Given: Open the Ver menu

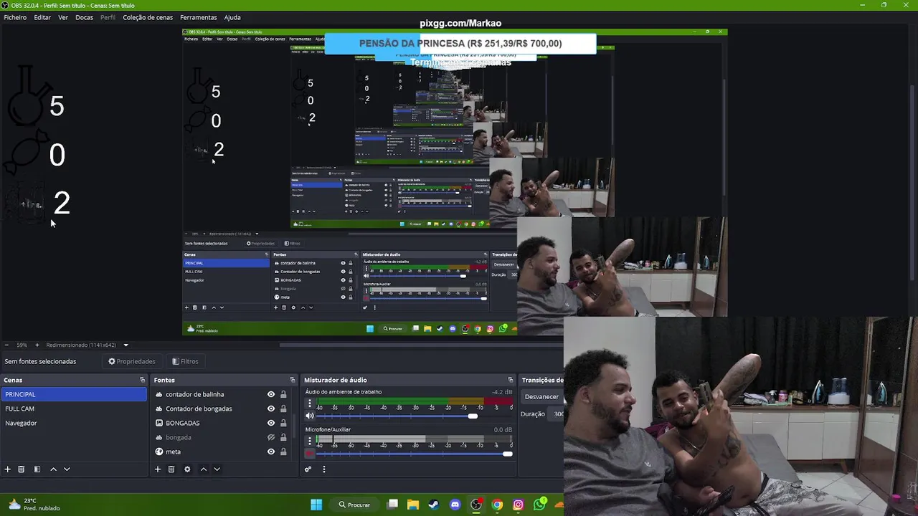Looking at the screenshot, I should (63, 17).
